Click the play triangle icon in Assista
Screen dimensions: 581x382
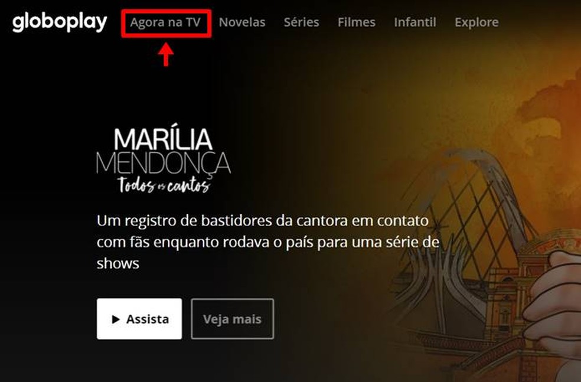click(x=116, y=319)
